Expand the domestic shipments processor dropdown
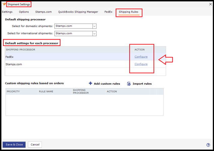The image size is (214, 151). pyautogui.click(x=94, y=26)
